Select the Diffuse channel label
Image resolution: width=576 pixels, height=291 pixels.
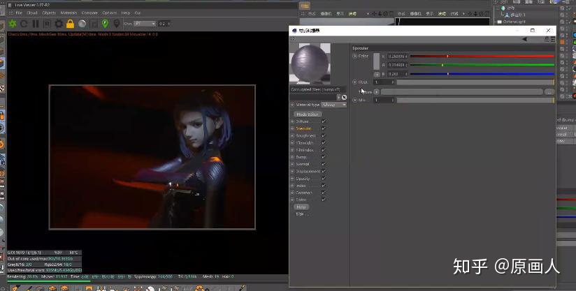click(x=302, y=121)
